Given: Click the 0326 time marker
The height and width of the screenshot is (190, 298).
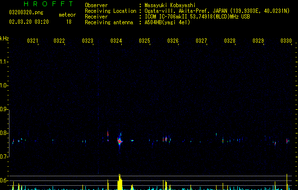Looking at the screenshot, I should pos(173,41).
